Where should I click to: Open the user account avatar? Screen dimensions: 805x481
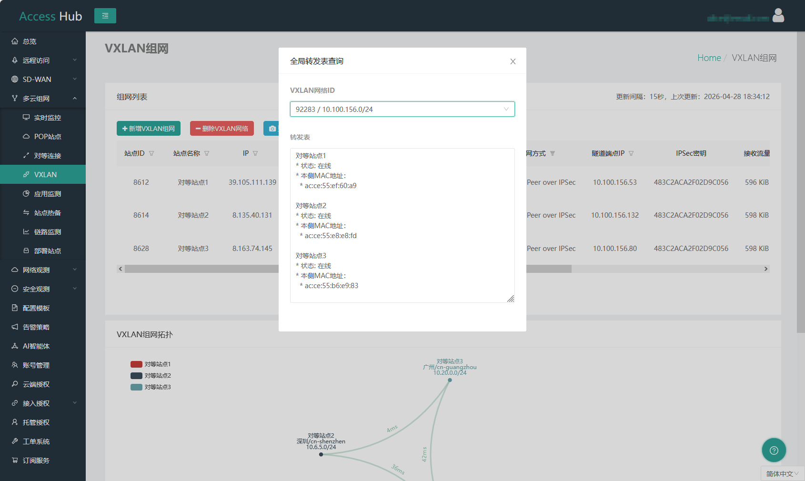[x=778, y=16]
